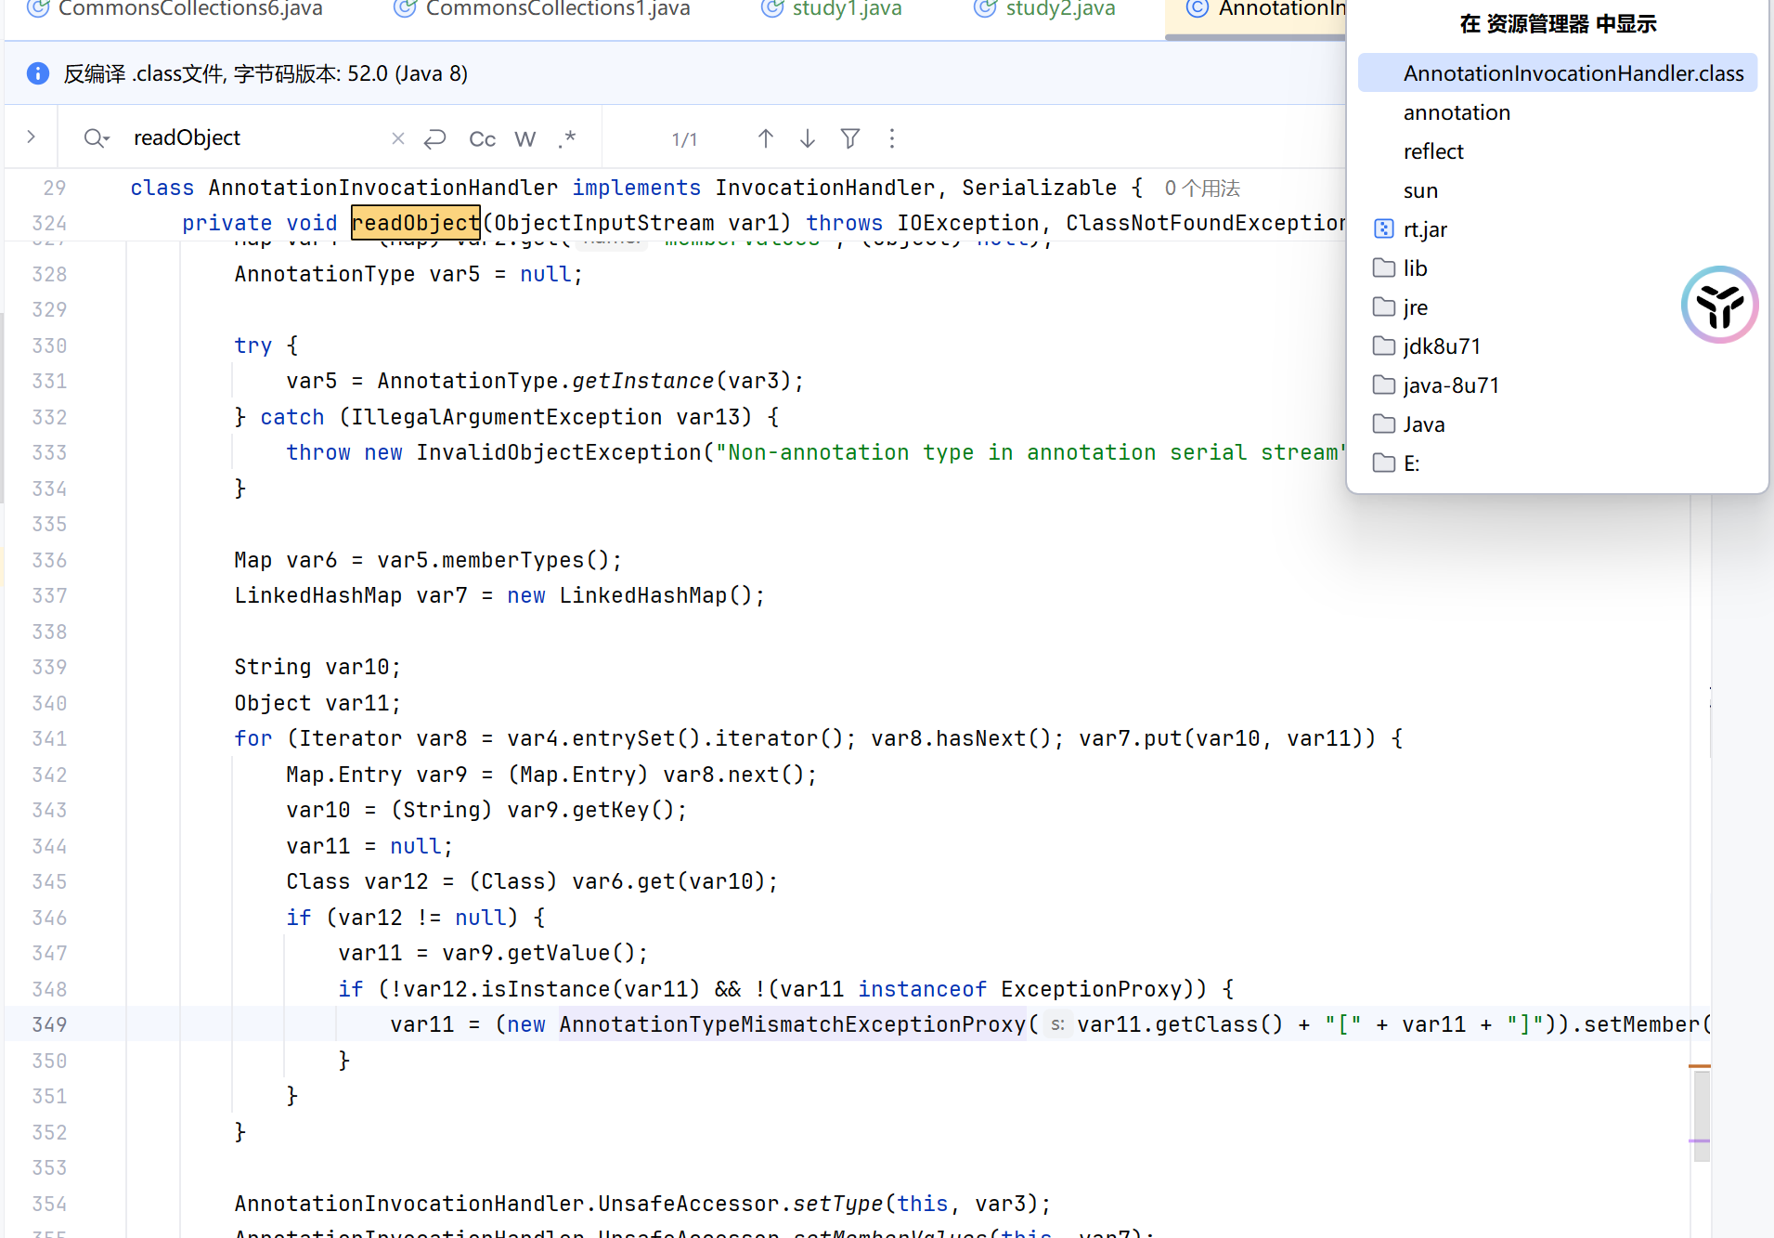Screen dimensions: 1774x1238
Task: Click the round AI assistant floating icon
Action: pos(1719,306)
